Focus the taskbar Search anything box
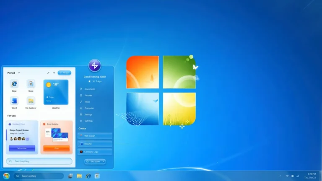 click(x=39, y=176)
